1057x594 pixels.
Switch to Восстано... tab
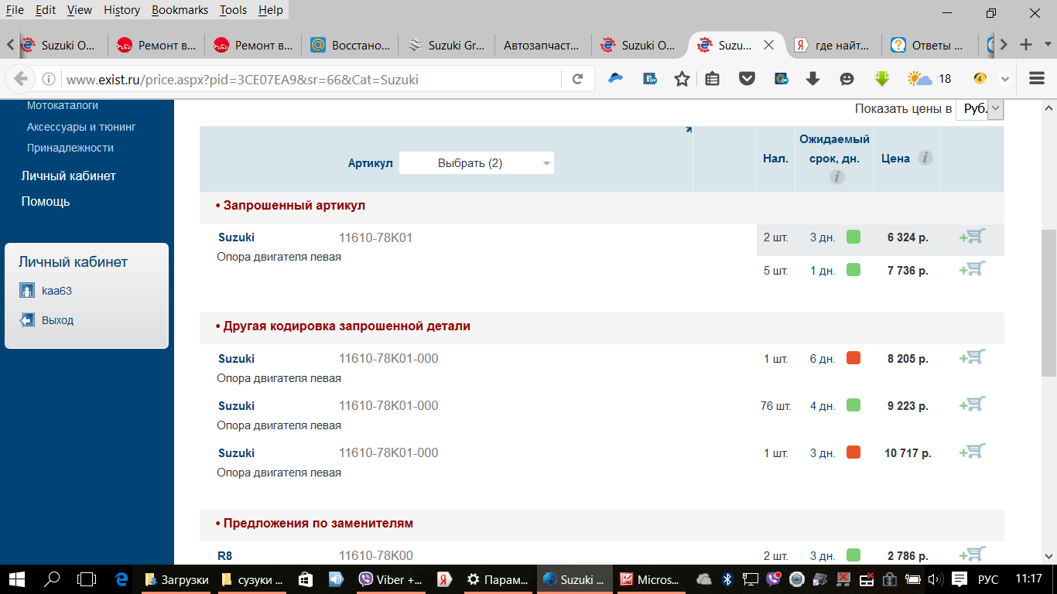pos(350,45)
